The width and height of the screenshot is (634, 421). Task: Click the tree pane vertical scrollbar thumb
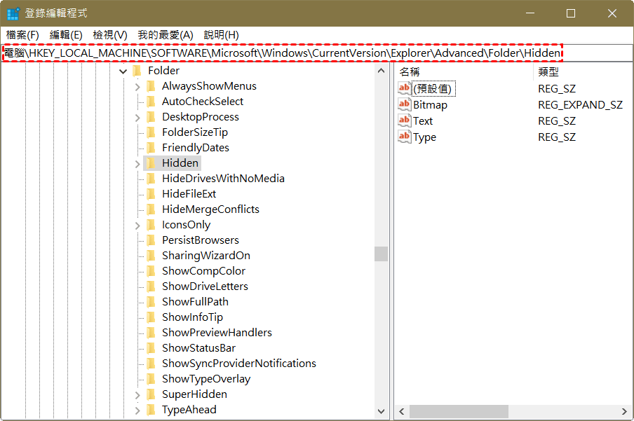(381, 254)
